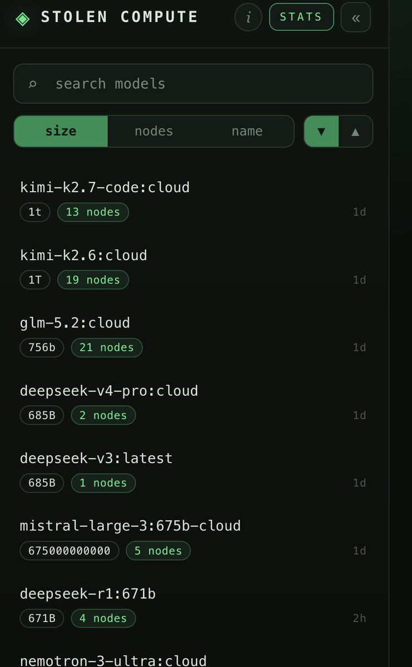
Task: Collapse the sidebar with the double chevron
Action: [356, 18]
